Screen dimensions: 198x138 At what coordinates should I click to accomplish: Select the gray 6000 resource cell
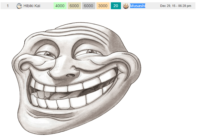pyautogui.click(x=89, y=6)
